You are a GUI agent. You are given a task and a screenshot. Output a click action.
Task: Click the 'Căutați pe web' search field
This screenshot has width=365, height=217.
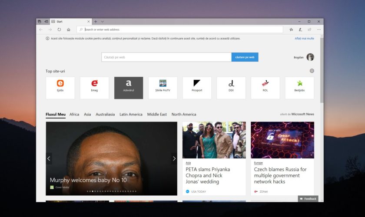tap(166, 57)
